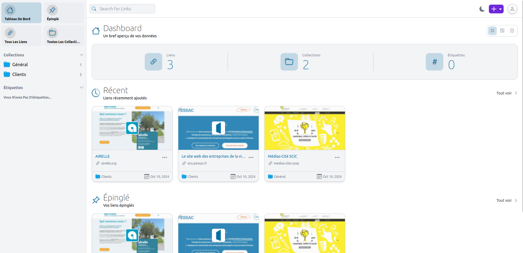The height and width of the screenshot is (253, 523).
Task: Collapse the Étiquettes sidebar section
Action: click(x=81, y=87)
